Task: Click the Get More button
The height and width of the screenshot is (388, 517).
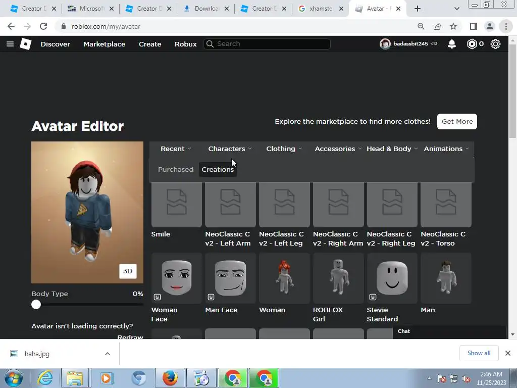Action: [x=457, y=121]
